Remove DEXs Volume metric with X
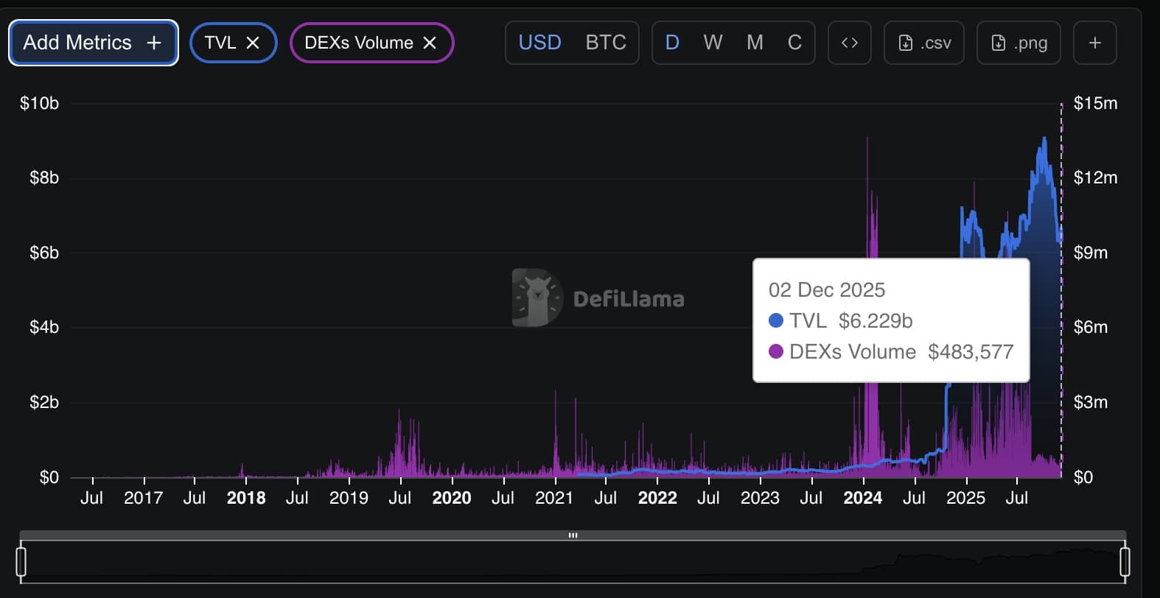This screenshot has width=1160, height=598. [x=430, y=43]
